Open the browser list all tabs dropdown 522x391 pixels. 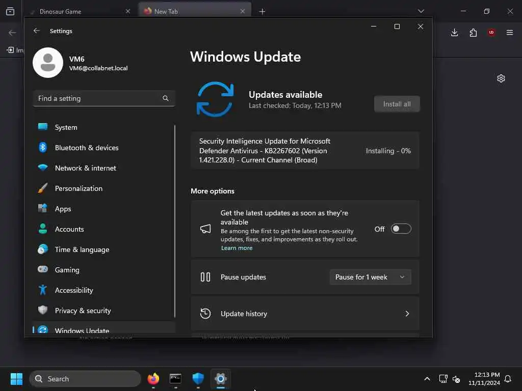coord(421,11)
